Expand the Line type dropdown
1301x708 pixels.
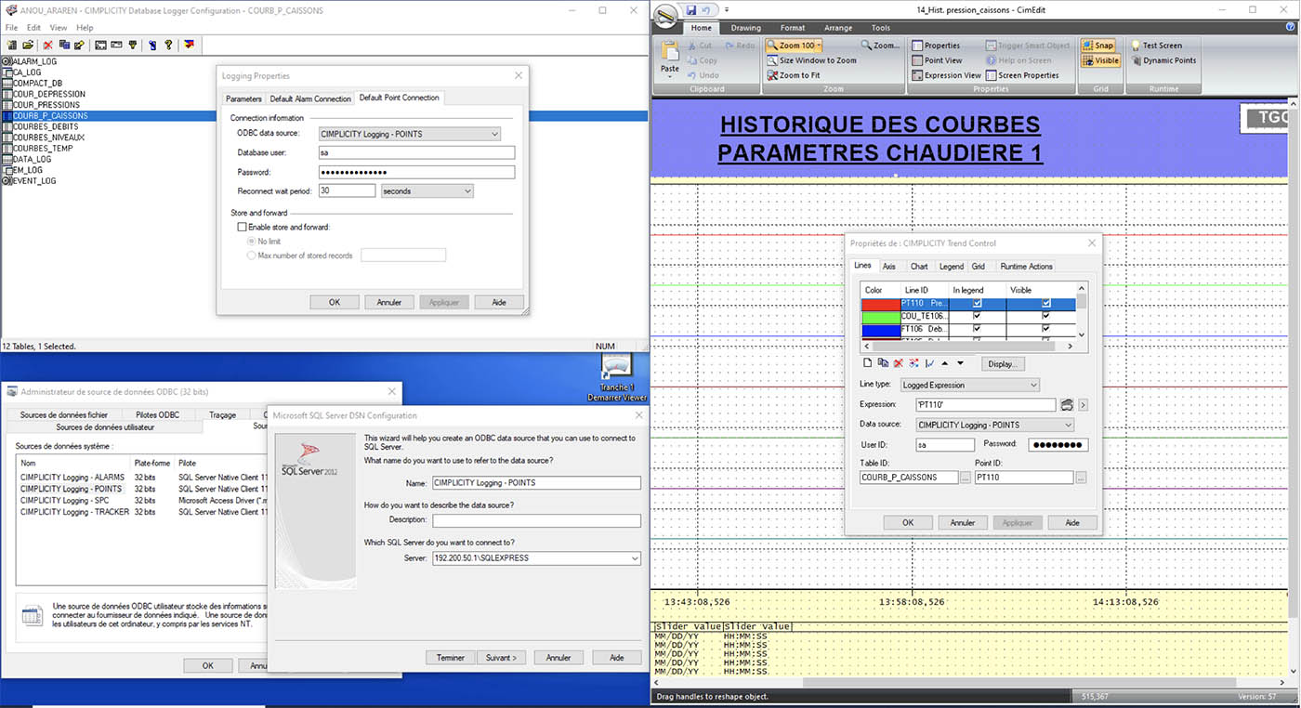coord(1033,385)
